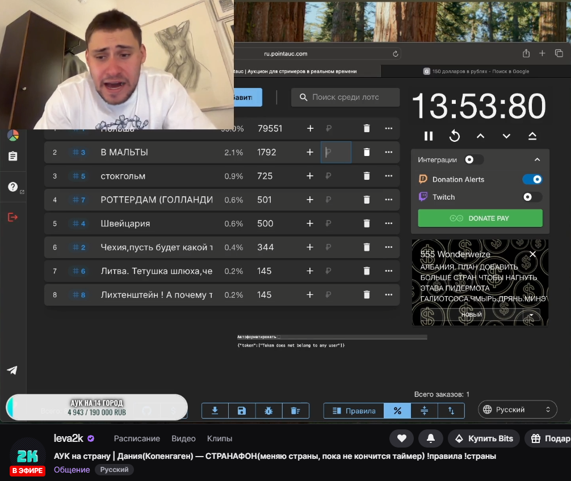The width and height of the screenshot is (571, 481).
Task: Click the notification bell button
Action: (431, 438)
